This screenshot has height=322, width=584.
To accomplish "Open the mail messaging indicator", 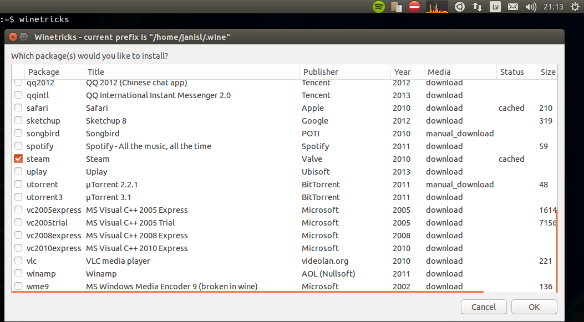I will pos(513,7).
